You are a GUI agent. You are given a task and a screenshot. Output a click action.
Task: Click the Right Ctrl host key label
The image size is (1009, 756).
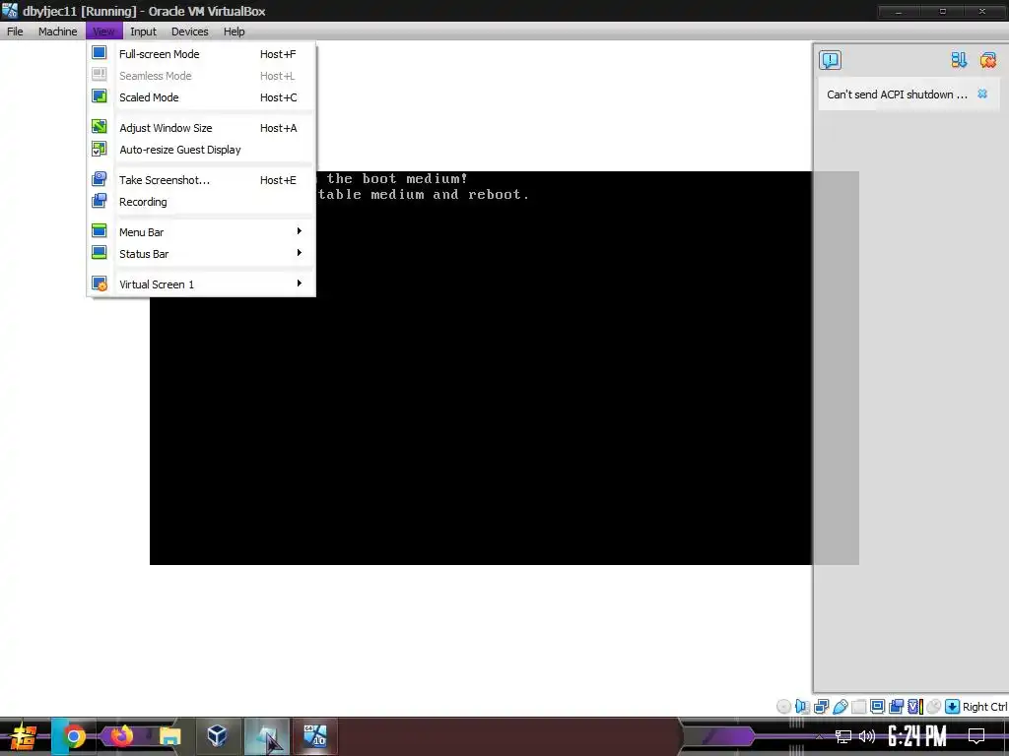(x=984, y=707)
